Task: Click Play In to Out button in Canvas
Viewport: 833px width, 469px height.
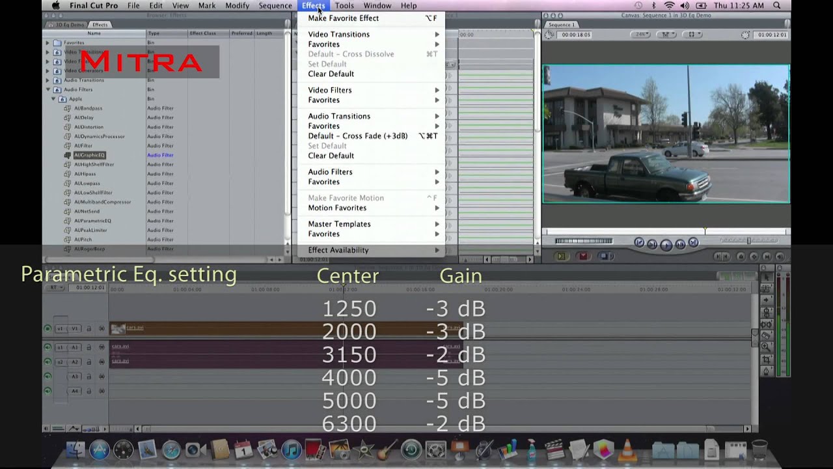Action: click(x=652, y=244)
